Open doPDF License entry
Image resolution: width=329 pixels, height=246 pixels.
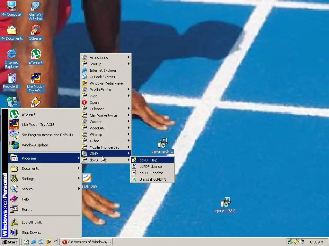tap(153, 167)
